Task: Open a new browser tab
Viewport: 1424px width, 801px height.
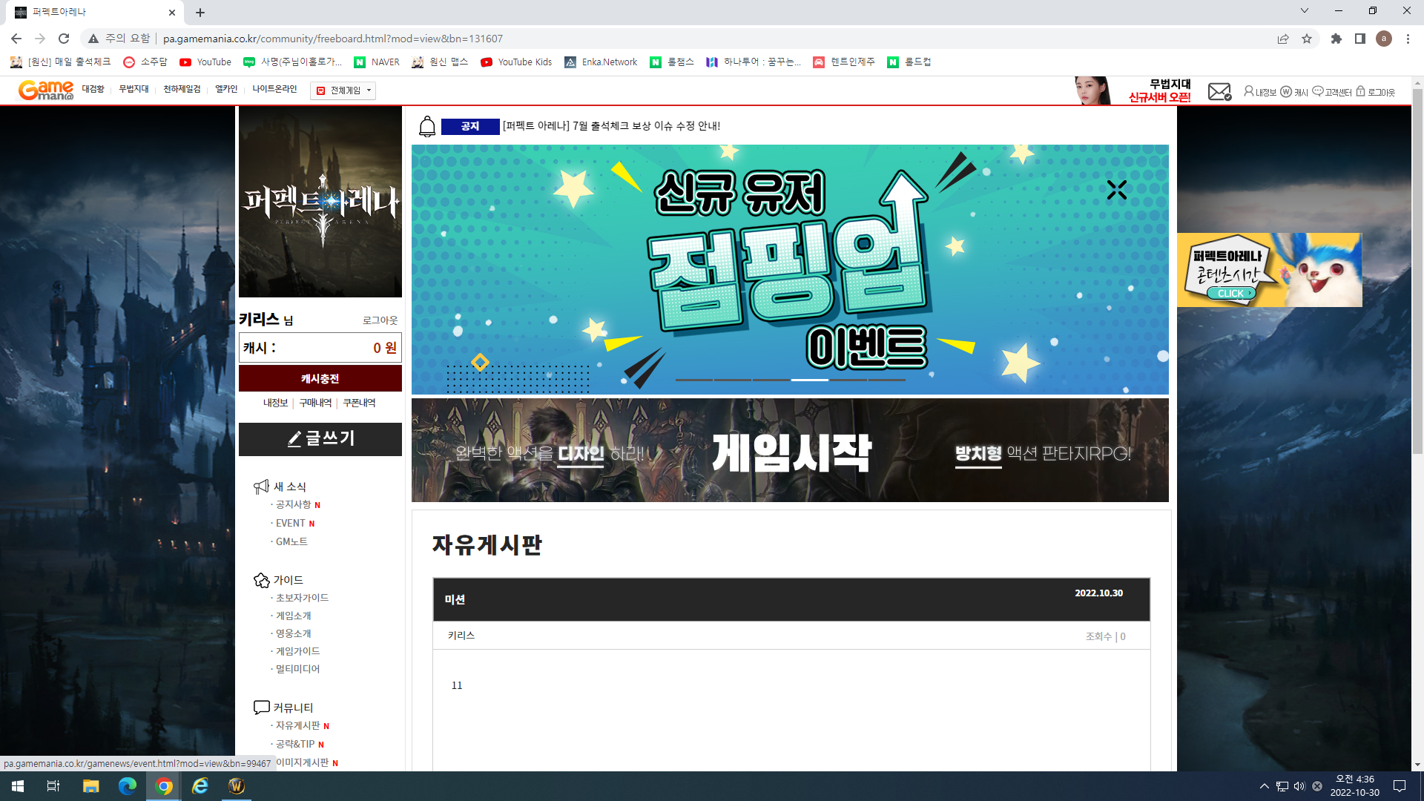Action: (x=200, y=13)
